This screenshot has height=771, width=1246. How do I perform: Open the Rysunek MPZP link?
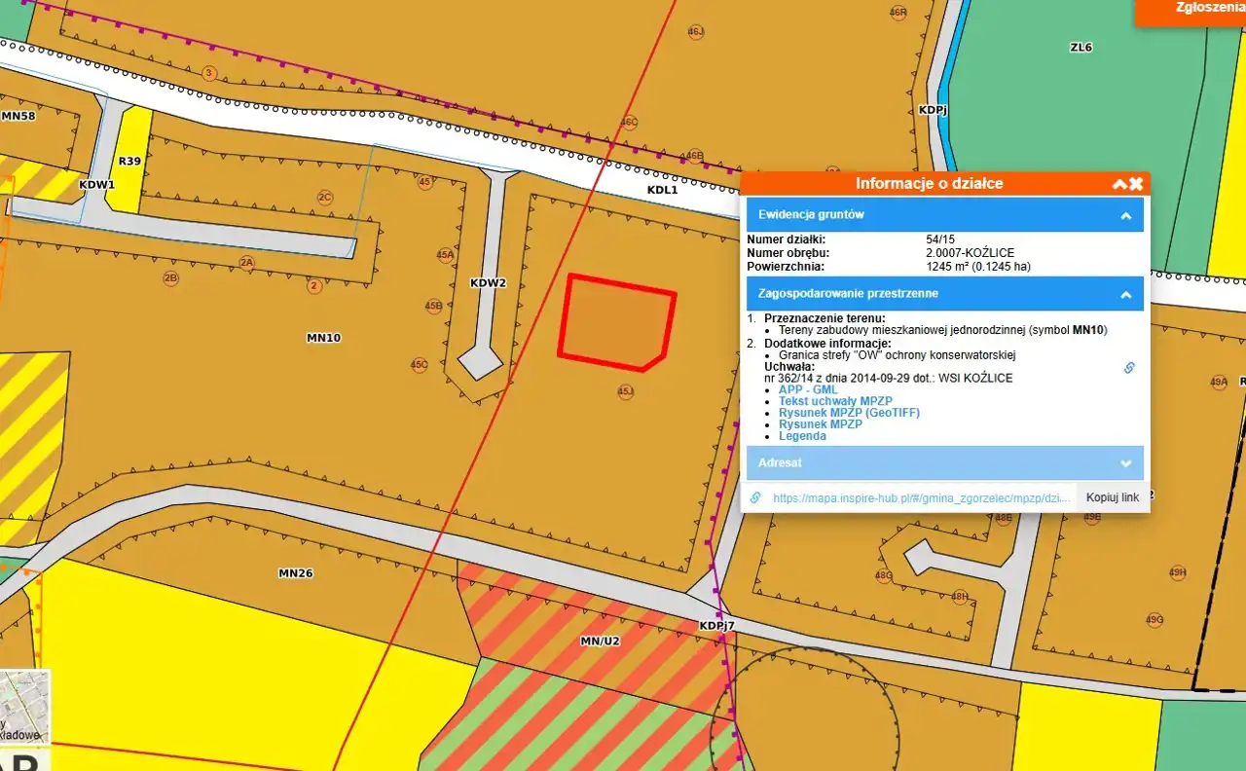(820, 424)
